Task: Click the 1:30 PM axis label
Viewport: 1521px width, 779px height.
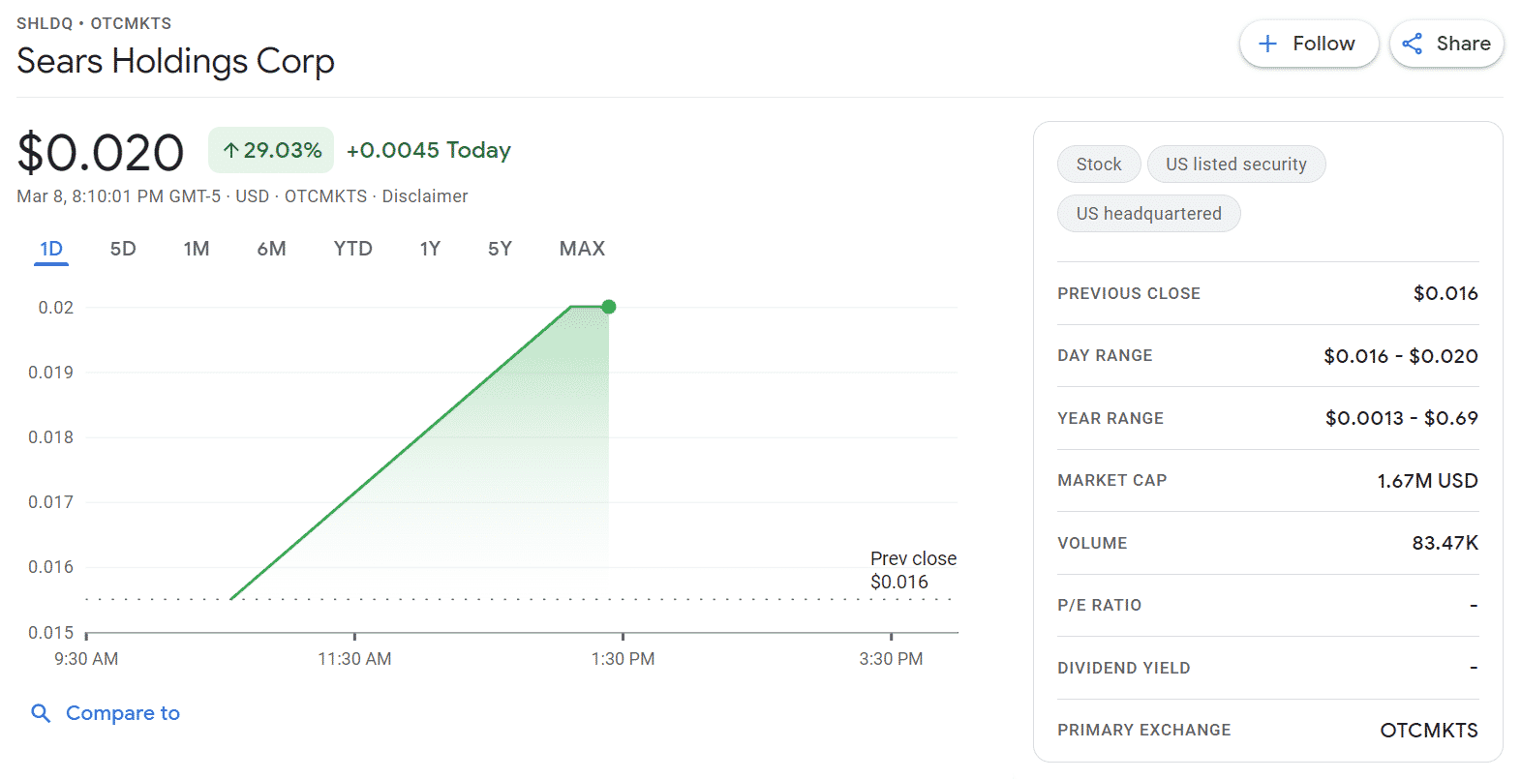Action: pos(623,659)
